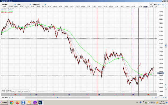The image size is (168, 105).
Task: Select the draw trend line tool
Action: point(161,5)
